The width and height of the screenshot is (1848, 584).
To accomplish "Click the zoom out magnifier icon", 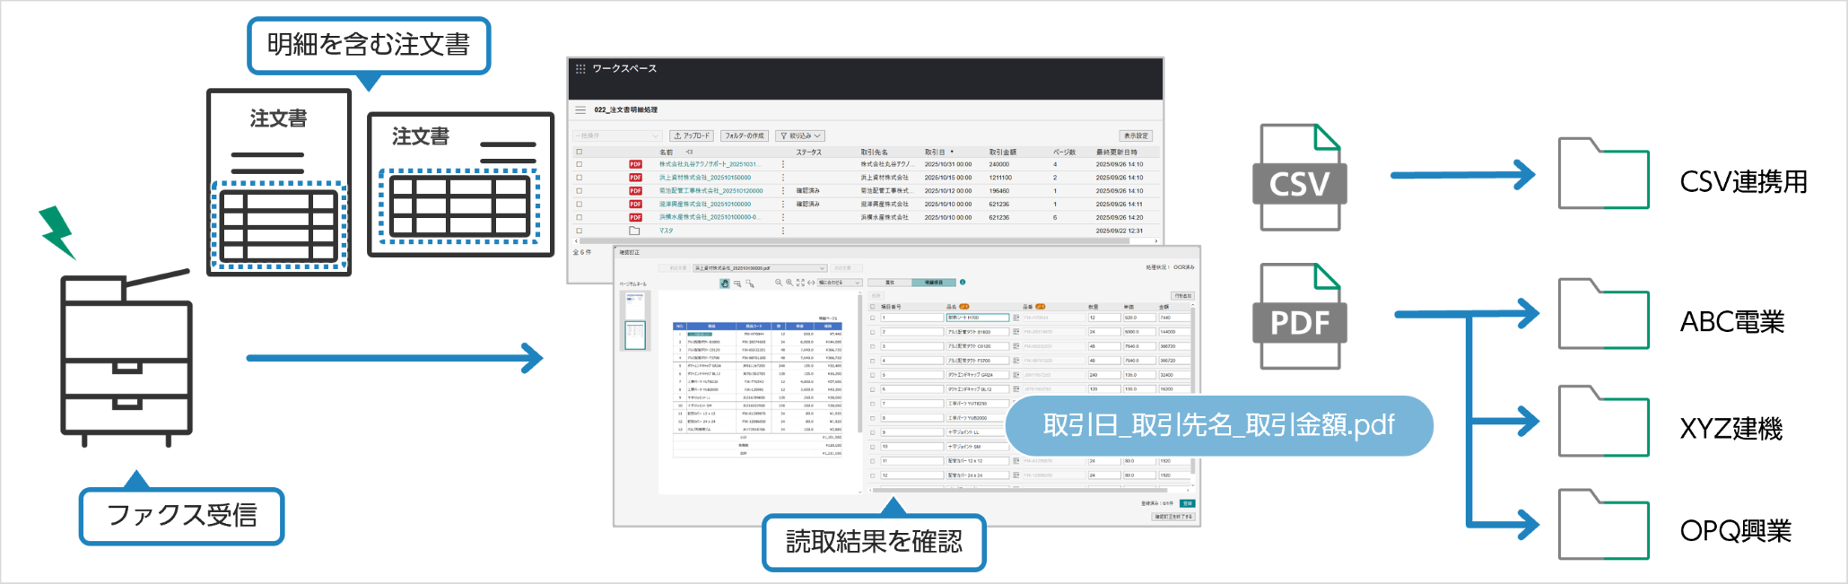I will click(779, 283).
